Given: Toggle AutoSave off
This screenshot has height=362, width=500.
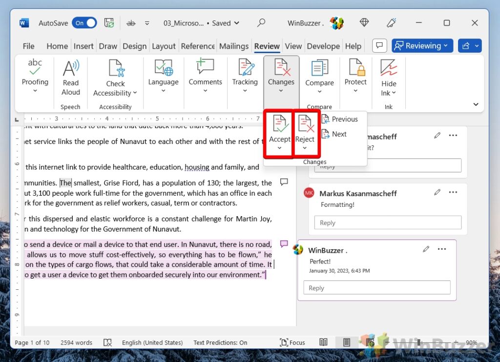Looking at the screenshot, I should (x=84, y=22).
